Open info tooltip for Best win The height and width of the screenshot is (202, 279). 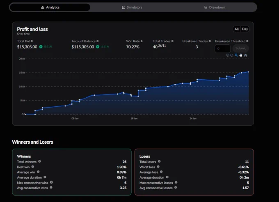click(x=33, y=167)
